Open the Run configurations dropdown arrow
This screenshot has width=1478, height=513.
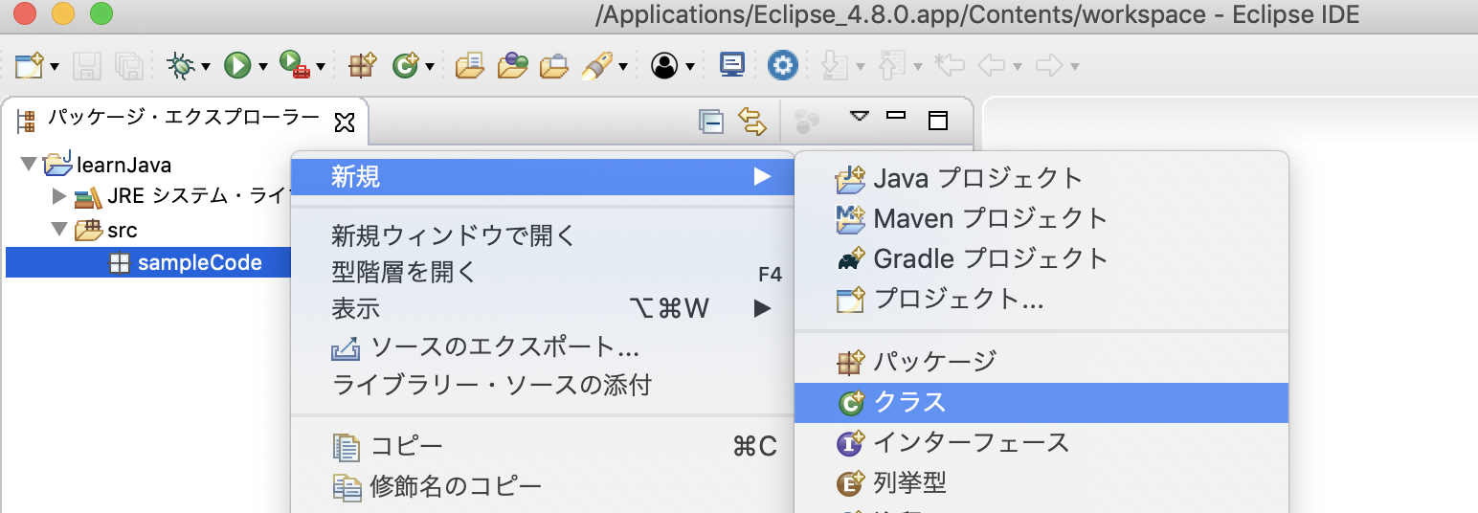pyautogui.click(x=261, y=67)
